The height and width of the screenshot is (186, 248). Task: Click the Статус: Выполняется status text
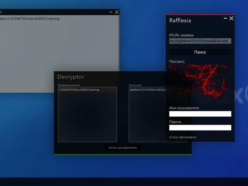183,137
